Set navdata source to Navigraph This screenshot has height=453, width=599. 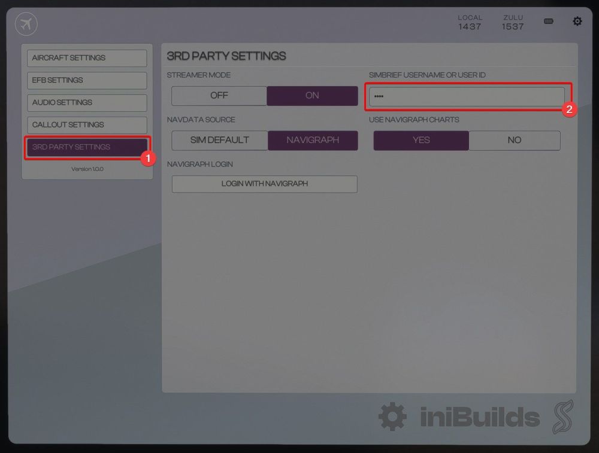[x=313, y=140]
